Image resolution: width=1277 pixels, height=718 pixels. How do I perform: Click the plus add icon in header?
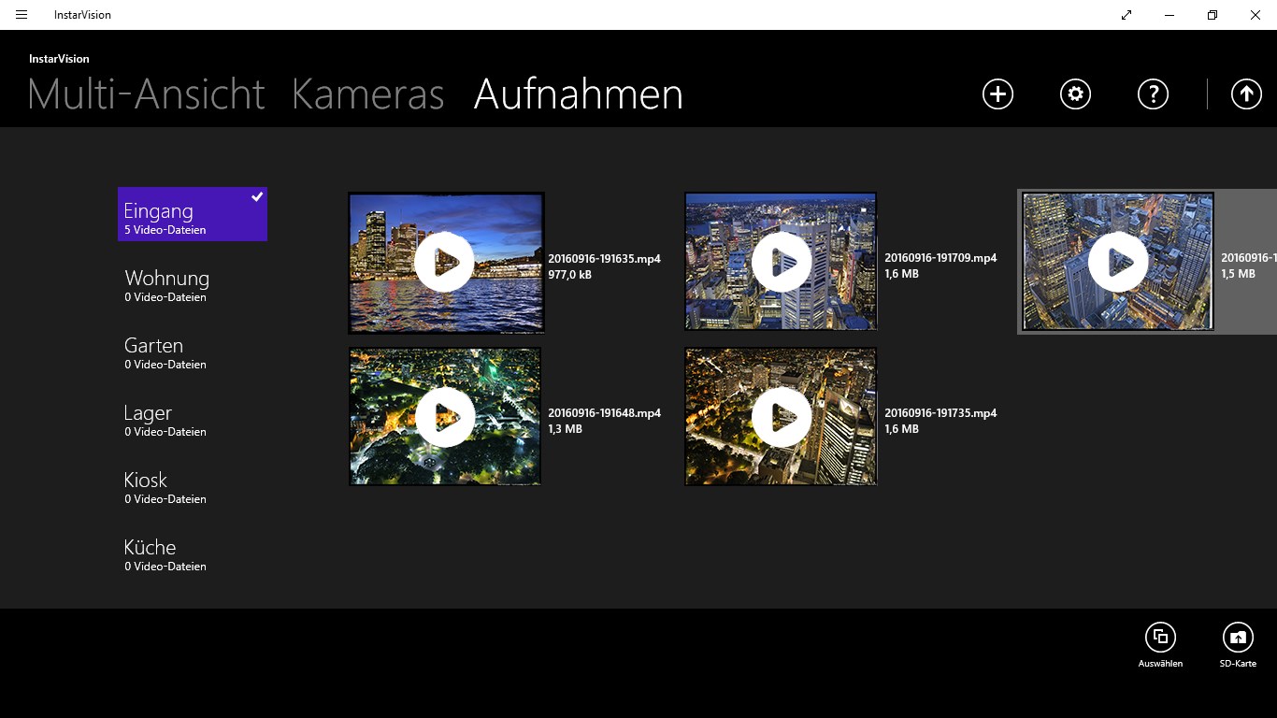click(997, 93)
